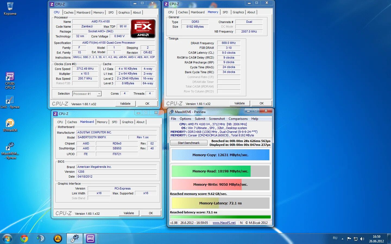The image size is (391, 244).
Task: Click the Memory-Read result bar
Action: (x=220, y=171)
